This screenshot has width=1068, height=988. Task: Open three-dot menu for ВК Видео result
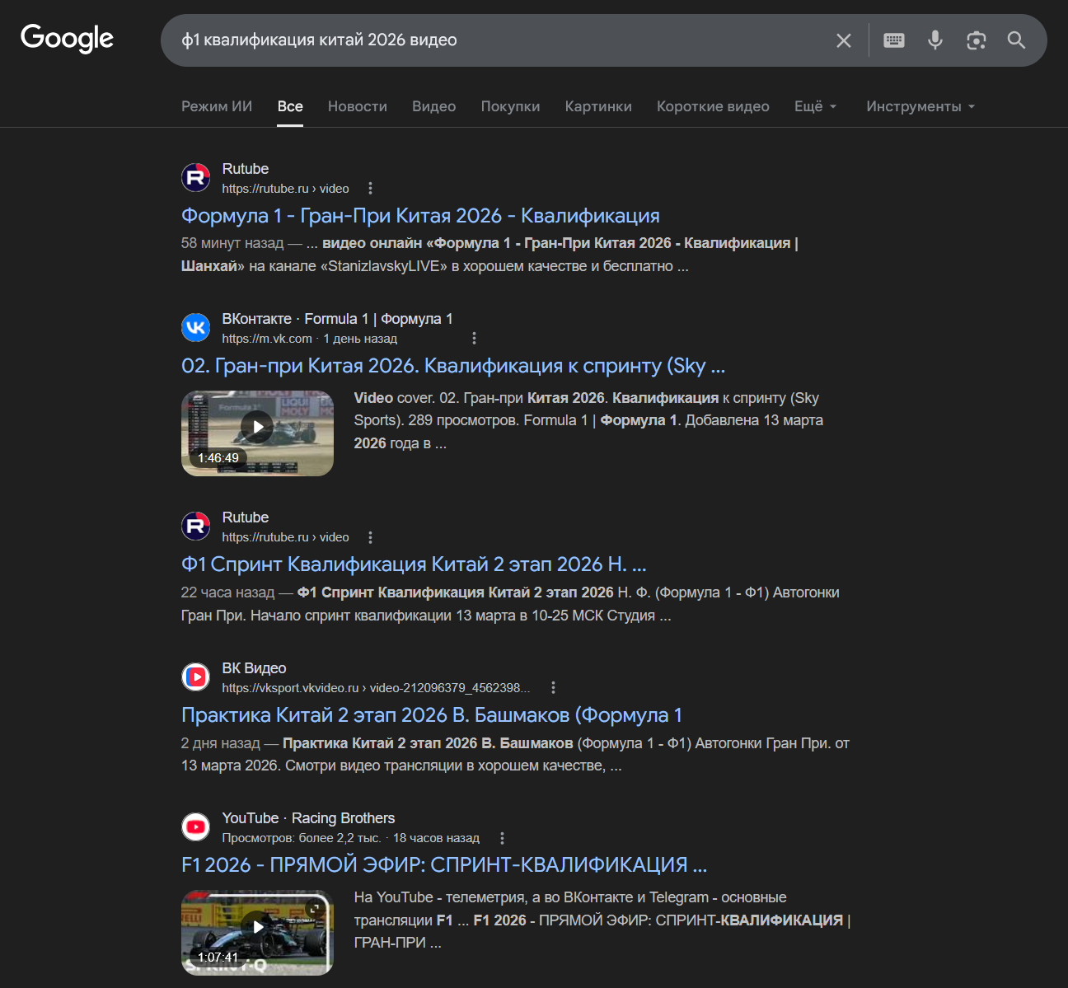pyautogui.click(x=553, y=687)
